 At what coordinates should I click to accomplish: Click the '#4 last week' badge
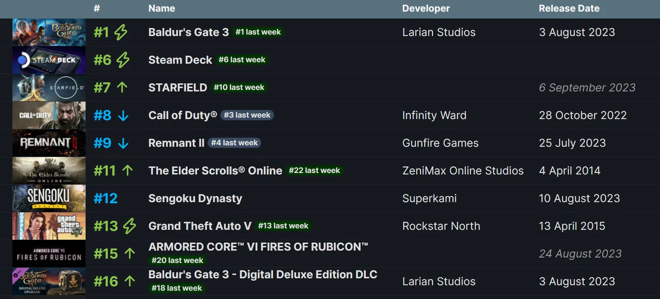234,143
